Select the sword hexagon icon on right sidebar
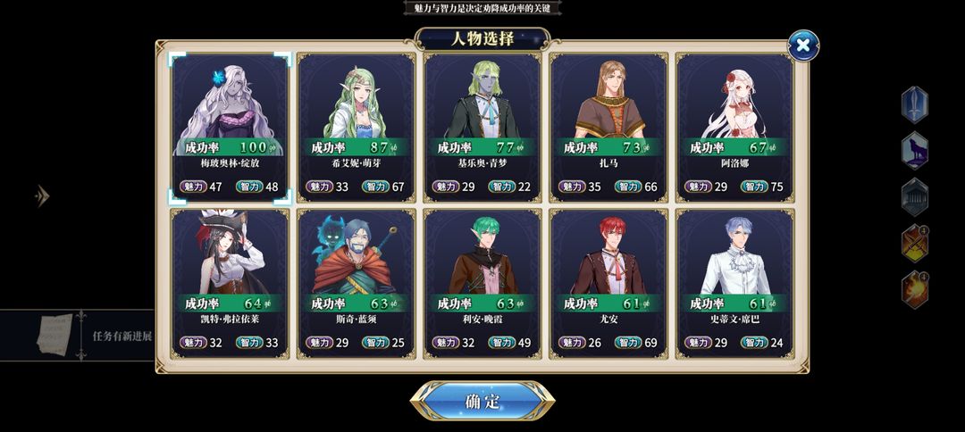This screenshot has height=432, width=965. [x=915, y=105]
